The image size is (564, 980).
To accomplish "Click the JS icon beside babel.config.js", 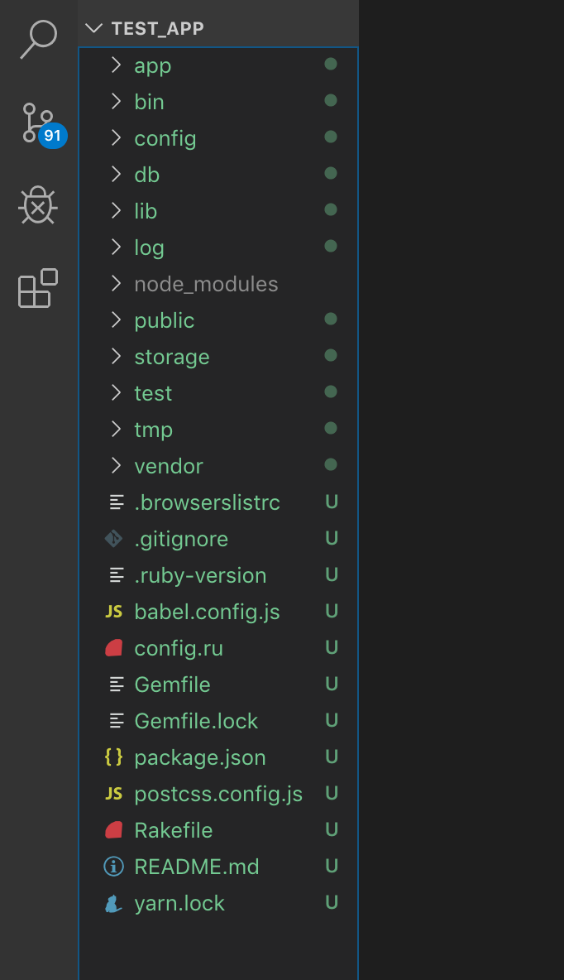I will (114, 612).
